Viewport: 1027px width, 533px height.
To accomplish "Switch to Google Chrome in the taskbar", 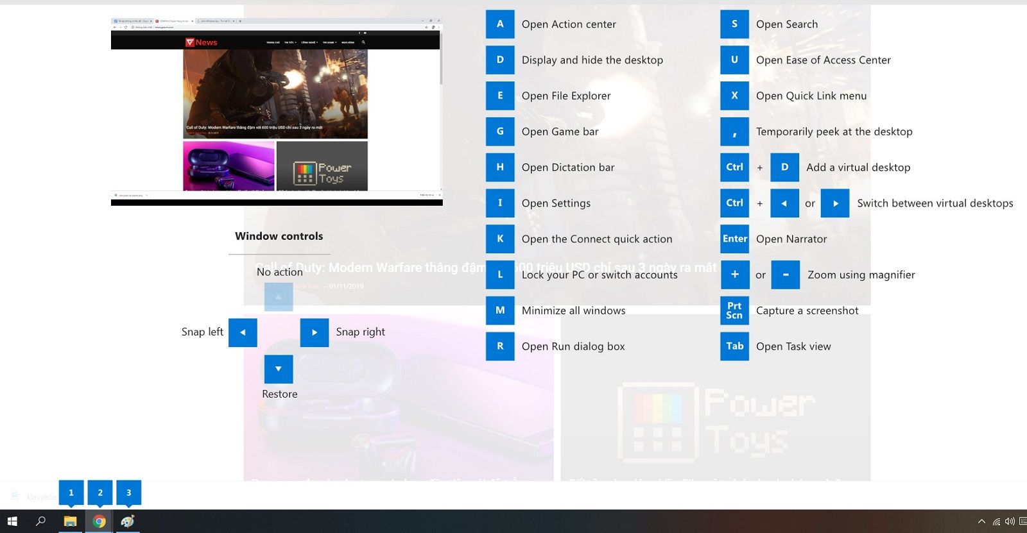I will [99, 521].
